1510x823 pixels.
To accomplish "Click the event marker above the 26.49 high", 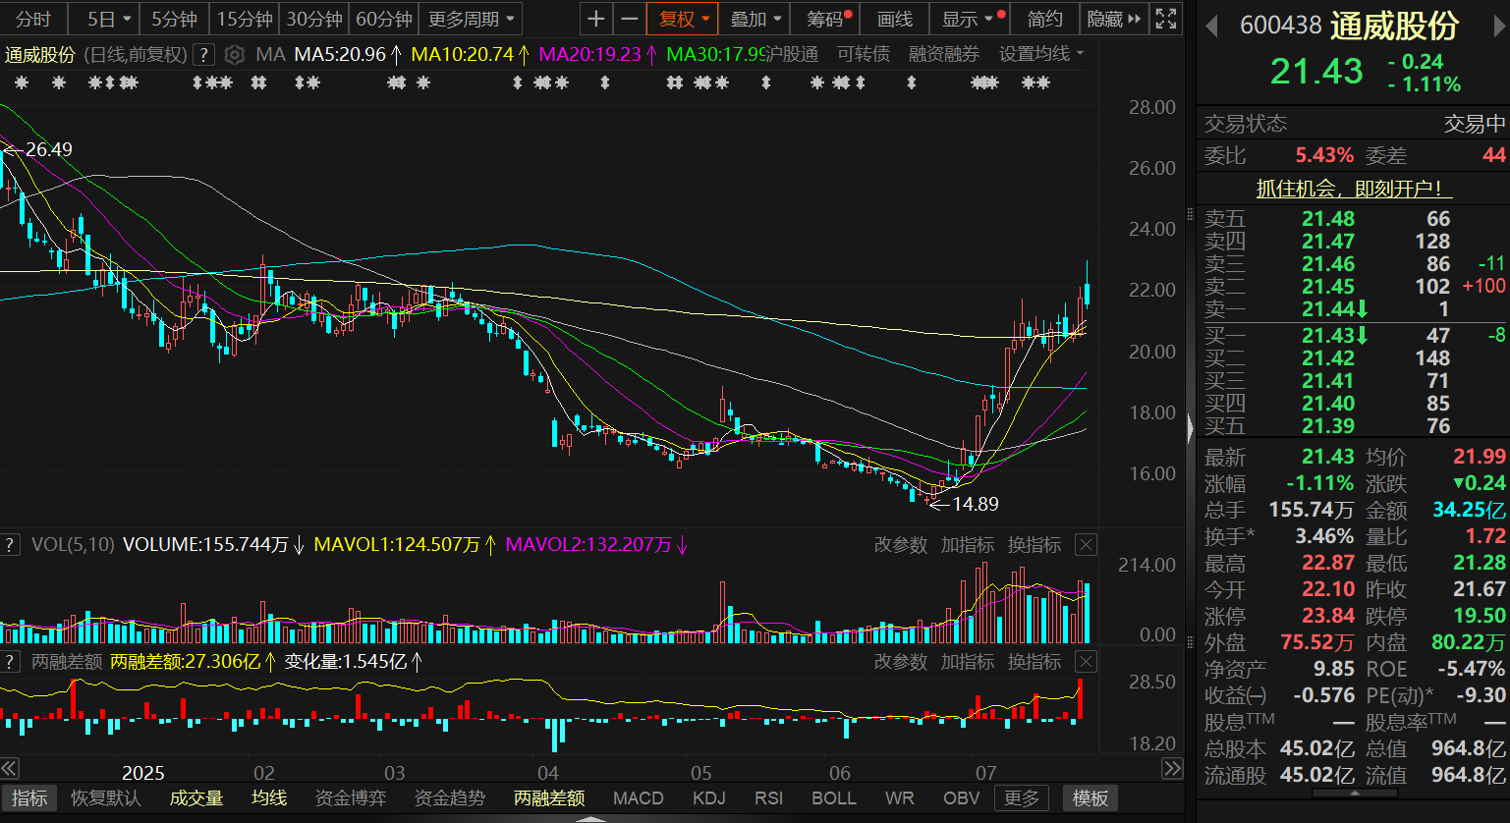I will click(x=22, y=83).
